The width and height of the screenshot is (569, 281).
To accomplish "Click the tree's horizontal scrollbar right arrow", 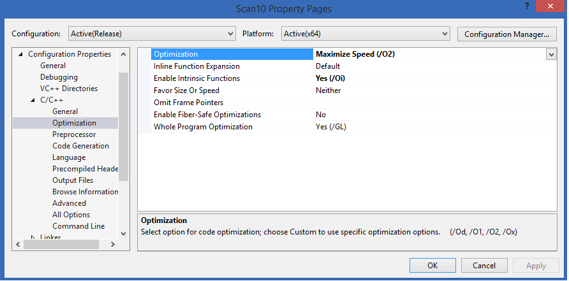I will [112, 244].
